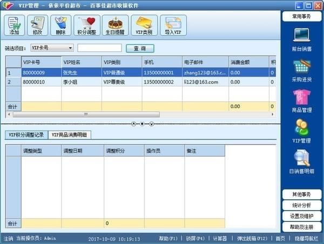Open VIP管理 in the sidebar
The image size is (324, 244).
[301, 131]
